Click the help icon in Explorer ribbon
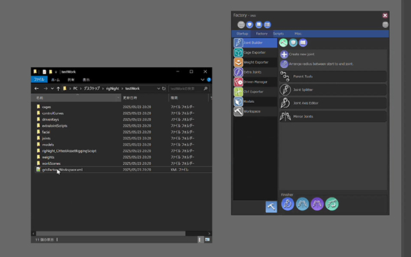Image resolution: width=411 pixels, height=257 pixels. pyautogui.click(x=209, y=79)
